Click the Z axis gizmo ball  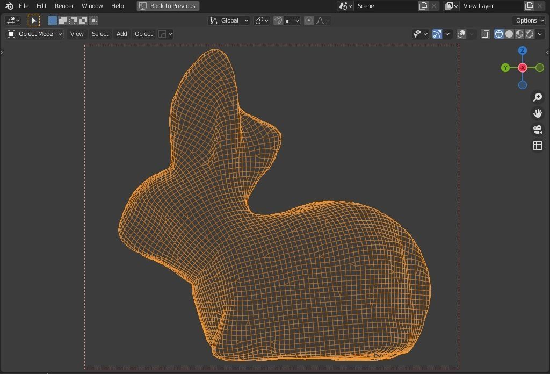pos(523,51)
